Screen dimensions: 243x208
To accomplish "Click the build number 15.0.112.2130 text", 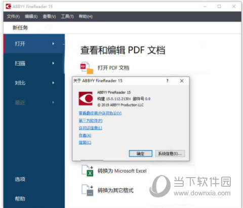I will click(118, 99).
